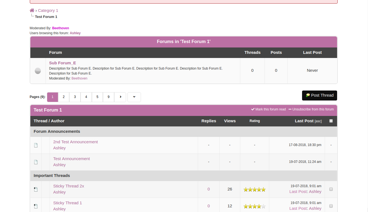
Task: Click the Test Announcement document icon
Action: tap(36, 162)
